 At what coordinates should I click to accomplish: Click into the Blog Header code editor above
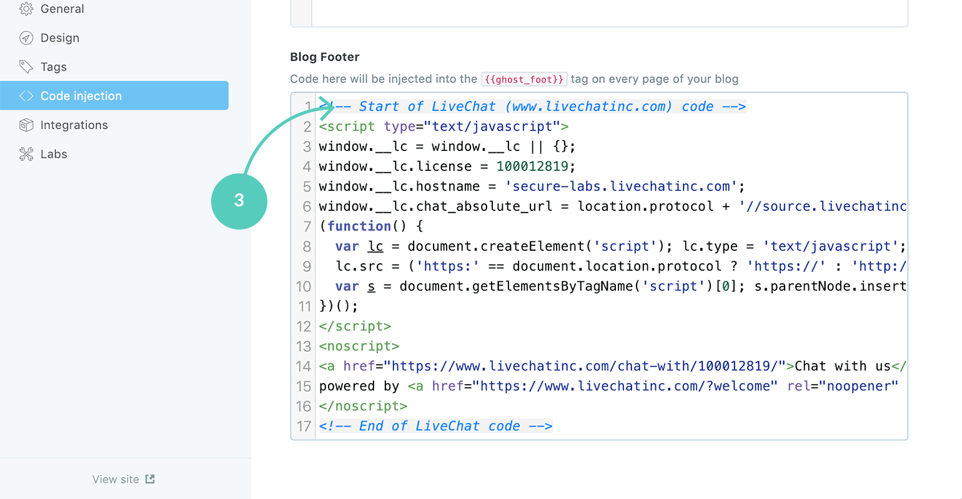[x=609, y=12]
